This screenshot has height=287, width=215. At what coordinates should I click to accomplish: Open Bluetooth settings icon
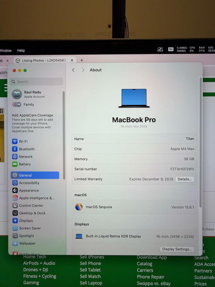[15, 149]
